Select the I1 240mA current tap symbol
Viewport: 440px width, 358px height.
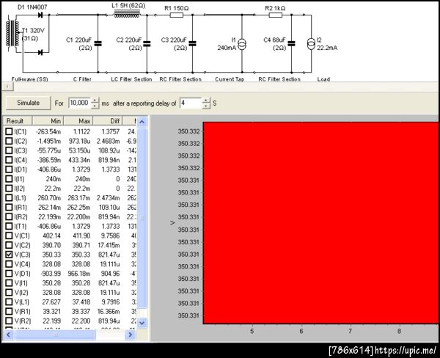[242, 44]
